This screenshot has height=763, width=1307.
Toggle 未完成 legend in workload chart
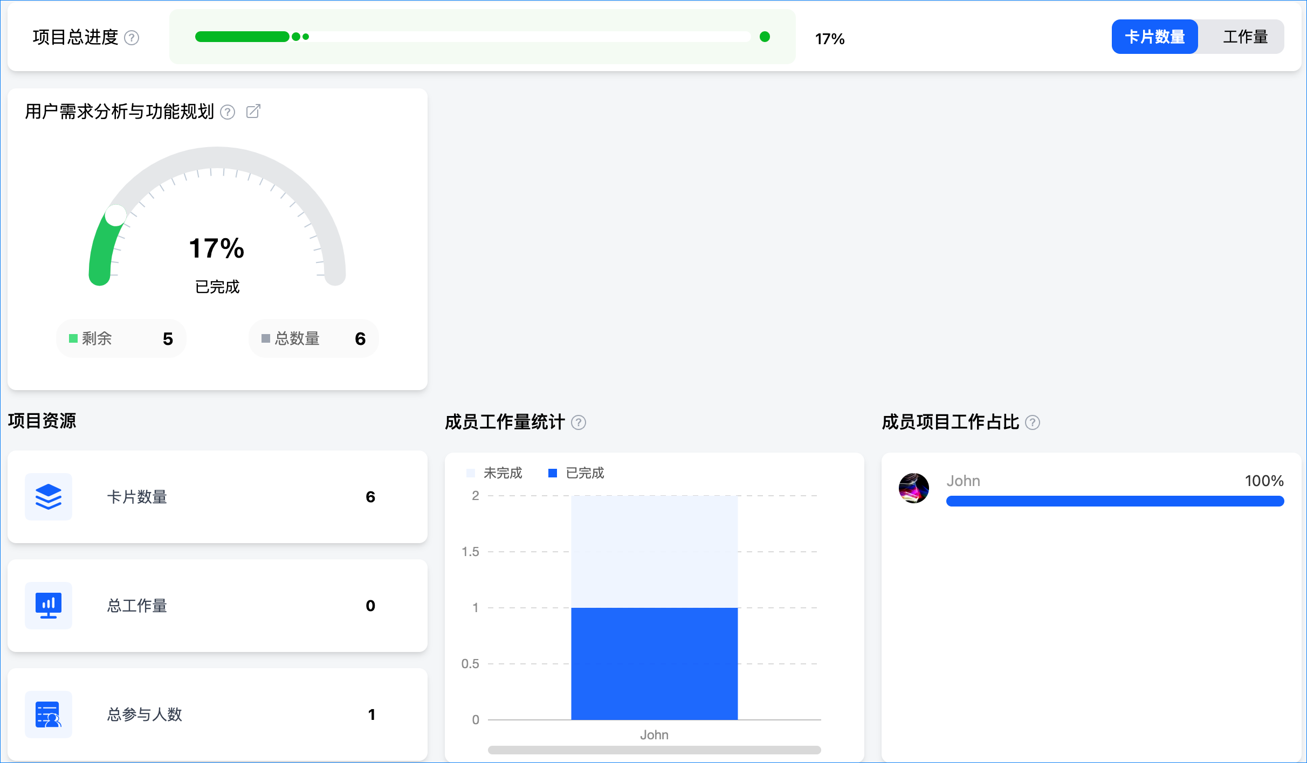(x=494, y=473)
